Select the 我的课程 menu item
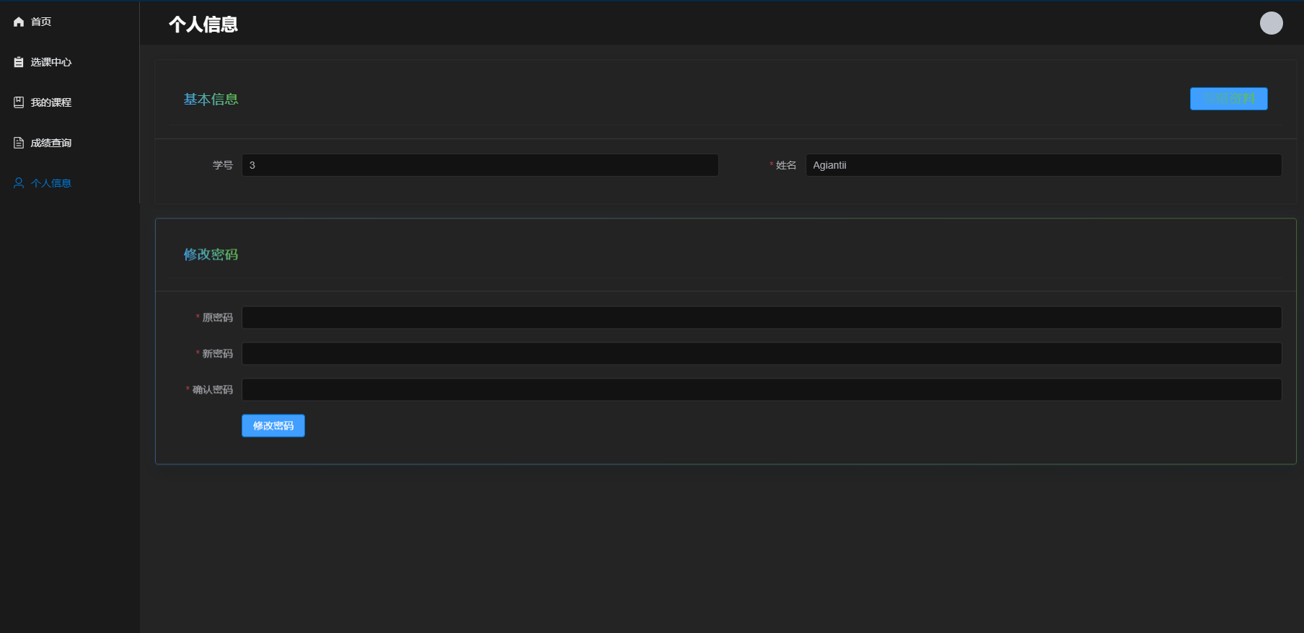 click(51, 102)
